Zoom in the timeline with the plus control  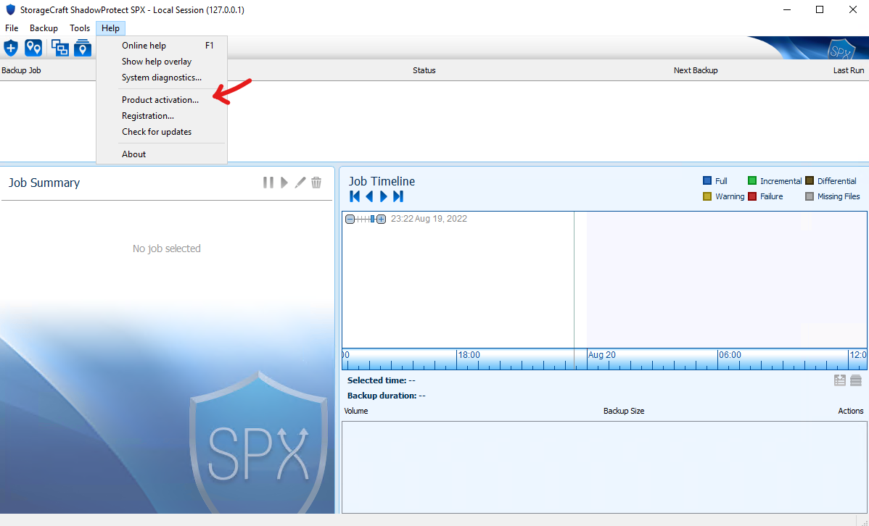pyautogui.click(x=382, y=219)
